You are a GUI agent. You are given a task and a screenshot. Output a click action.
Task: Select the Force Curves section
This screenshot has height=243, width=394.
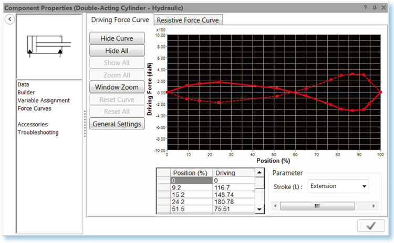point(35,108)
